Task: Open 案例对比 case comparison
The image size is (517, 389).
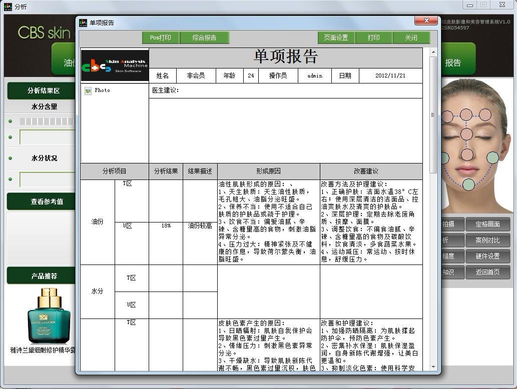Action: pyautogui.click(x=487, y=240)
